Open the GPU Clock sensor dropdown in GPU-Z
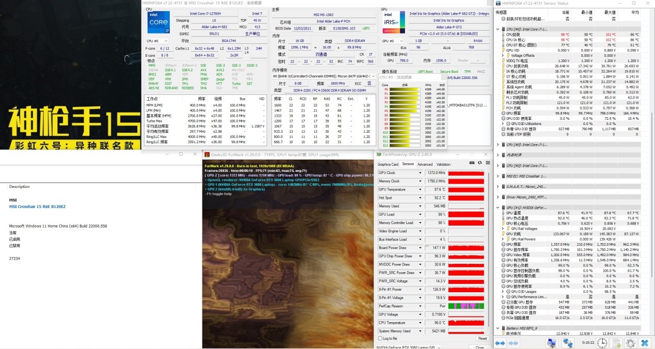The height and width of the screenshot is (349, 655). (420, 173)
